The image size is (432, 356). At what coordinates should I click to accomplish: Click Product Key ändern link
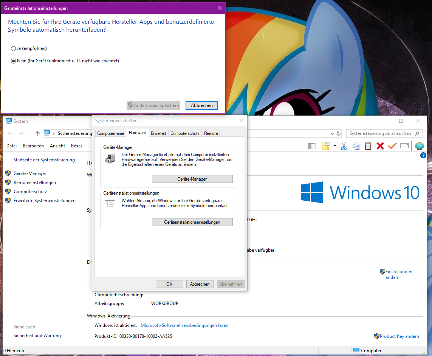tap(399, 336)
